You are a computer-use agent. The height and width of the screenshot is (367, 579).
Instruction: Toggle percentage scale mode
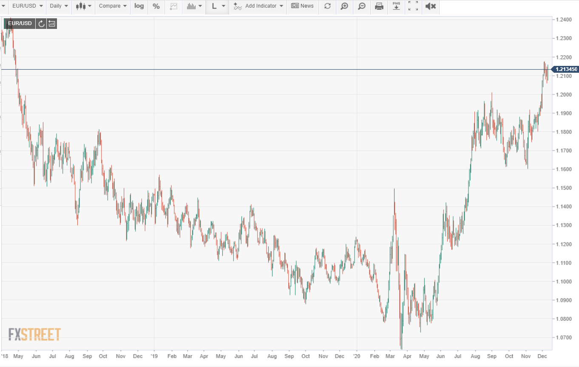click(x=156, y=6)
